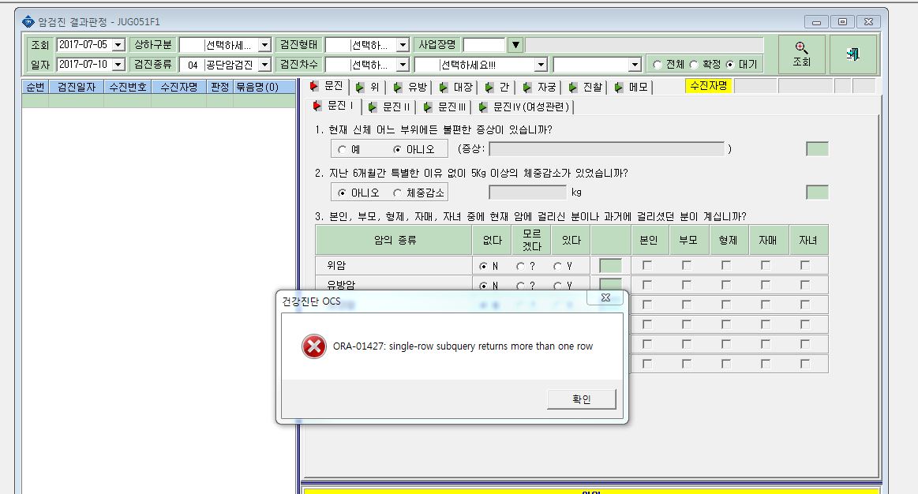The height and width of the screenshot is (494, 918).
Task: Click the 수진자명 column header
Action: pos(179,88)
